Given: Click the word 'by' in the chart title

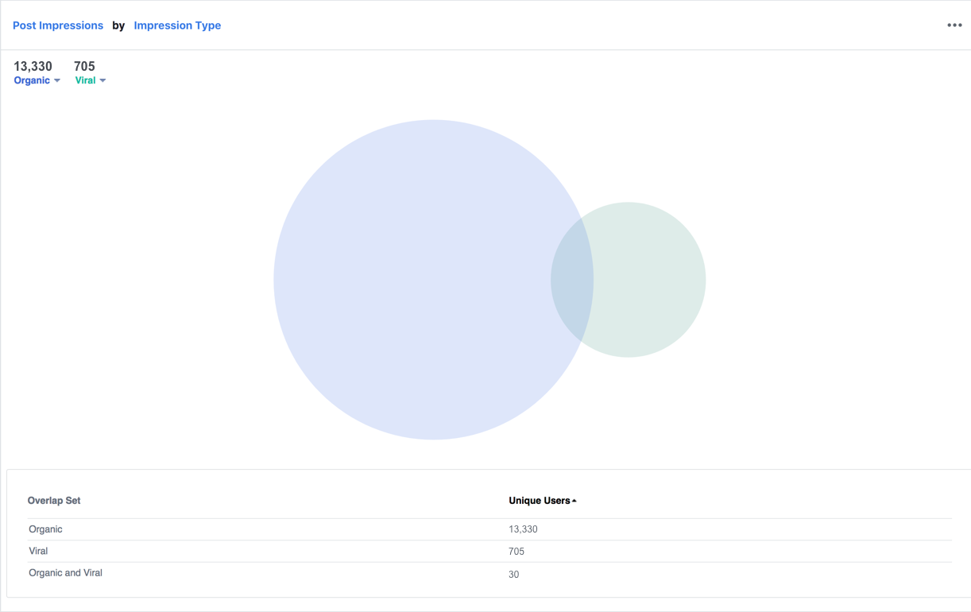Looking at the screenshot, I should [118, 25].
